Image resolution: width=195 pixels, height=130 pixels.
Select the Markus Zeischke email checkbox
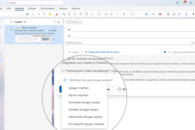coord(11,29)
